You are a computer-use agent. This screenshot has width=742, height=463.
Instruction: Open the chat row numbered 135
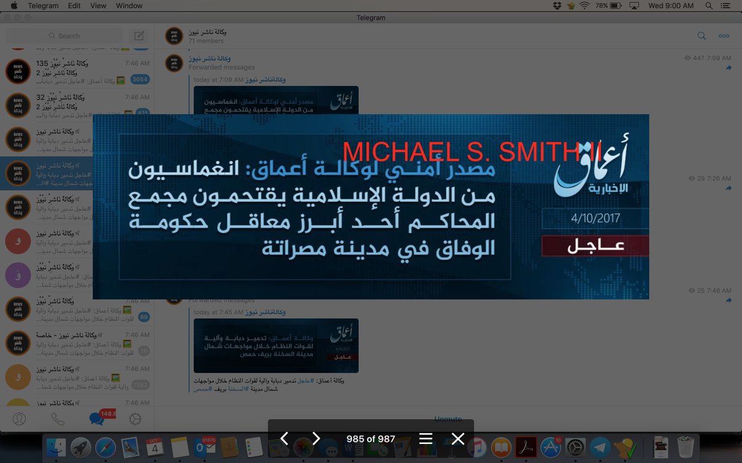pos(77,72)
